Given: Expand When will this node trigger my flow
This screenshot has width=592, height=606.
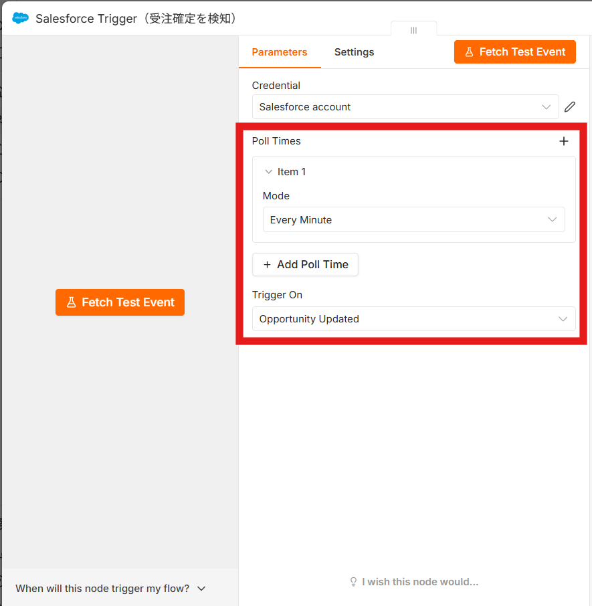Looking at the screenshot, I should point(110,588).
